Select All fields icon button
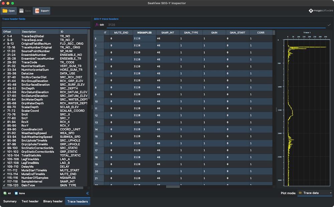 pos(7,193)
